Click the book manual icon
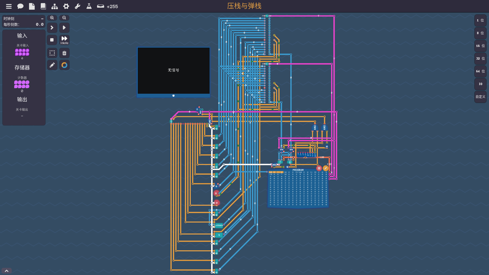Screen dimensions: 489x275 (x=43, y=6)
